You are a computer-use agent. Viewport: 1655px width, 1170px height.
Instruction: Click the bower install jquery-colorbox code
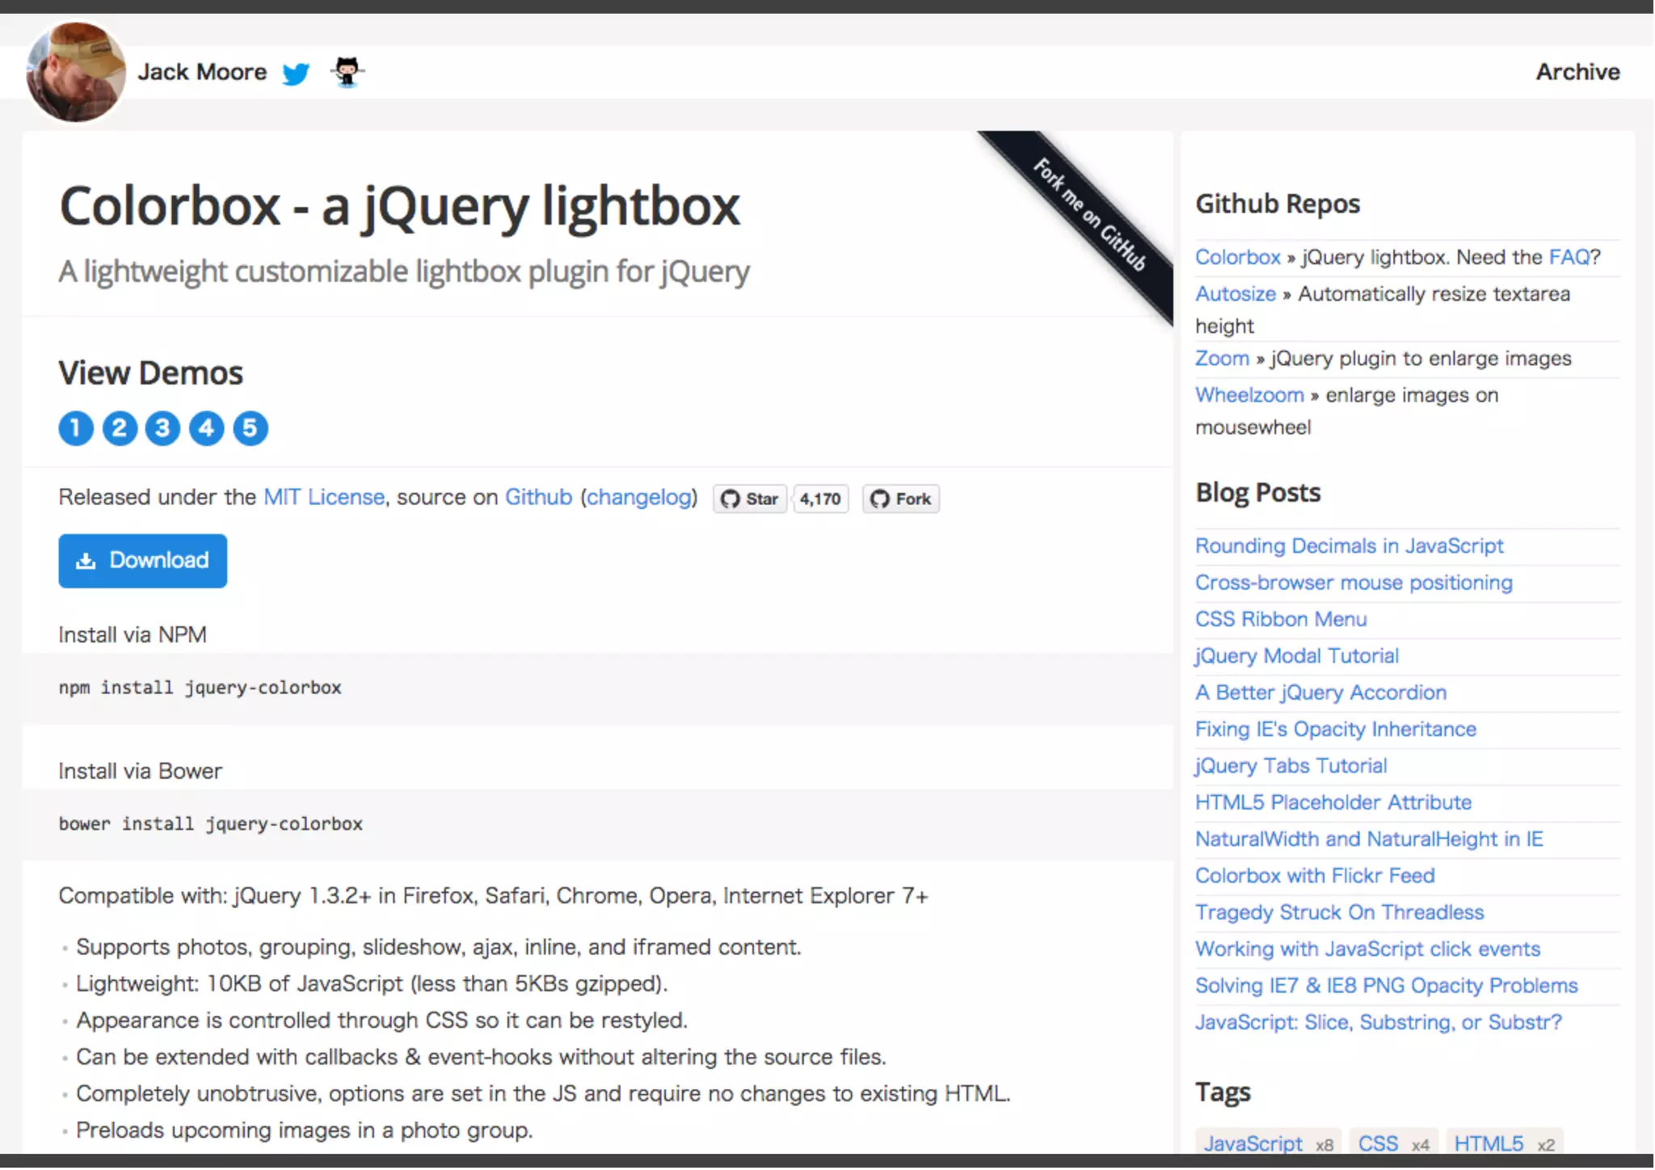pyautogui.click(x=210, y=824)
